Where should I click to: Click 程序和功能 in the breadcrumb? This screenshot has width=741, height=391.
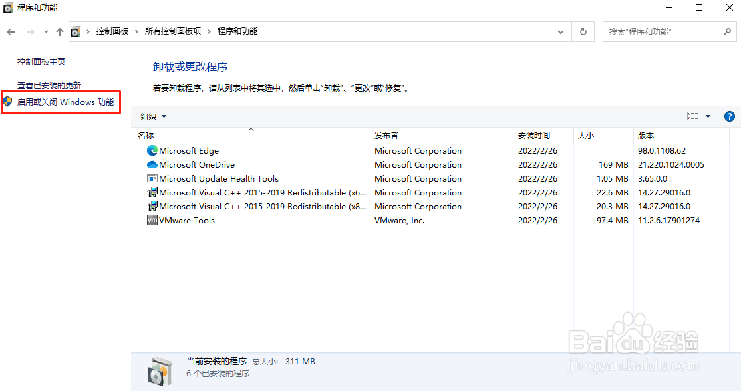tap(237, 31)
